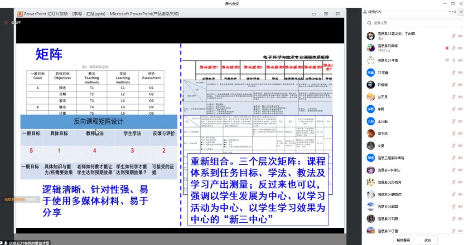Open the members panel three-dot menu

(450, 11)
